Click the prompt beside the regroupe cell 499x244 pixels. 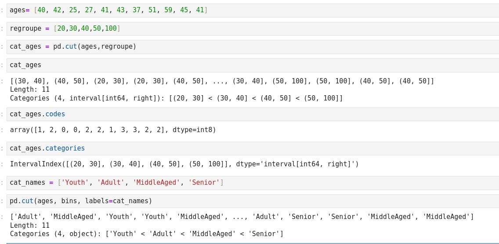(2, 29)
